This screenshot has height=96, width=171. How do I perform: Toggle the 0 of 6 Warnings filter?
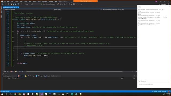pos(29,76)
